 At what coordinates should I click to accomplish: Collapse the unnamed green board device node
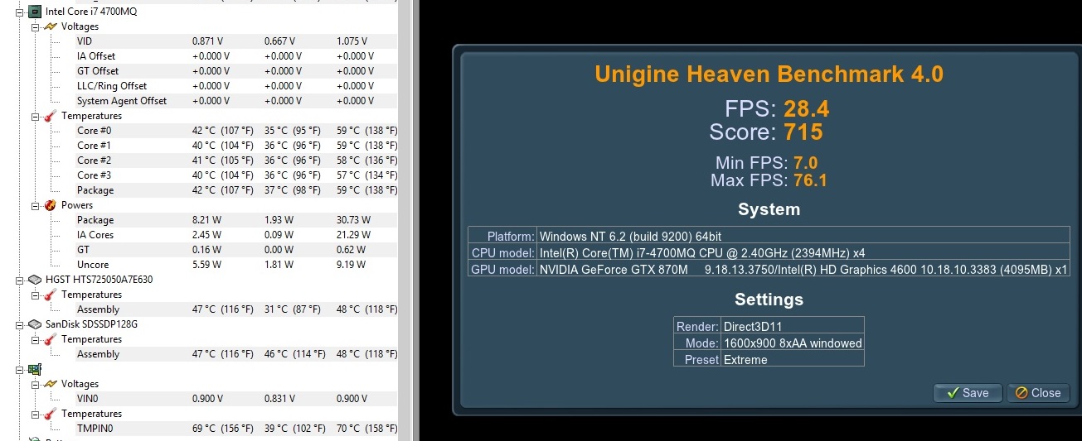coord(20,369)
